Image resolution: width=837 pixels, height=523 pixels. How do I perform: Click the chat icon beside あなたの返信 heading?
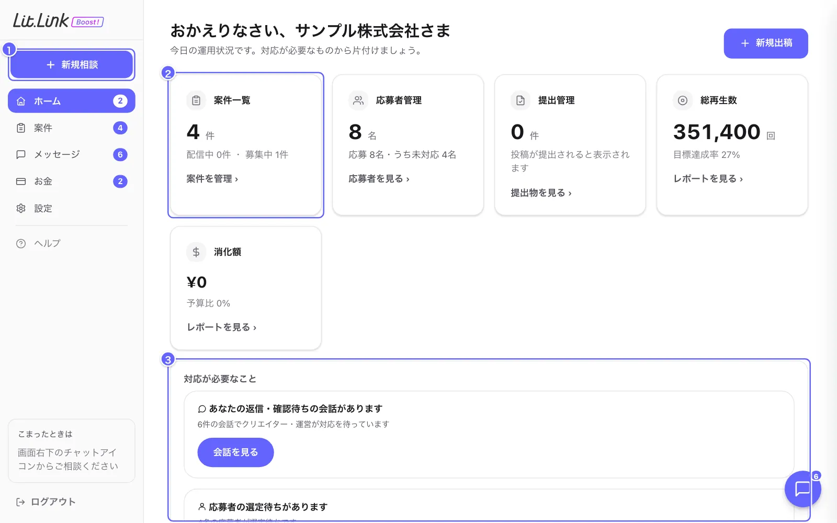[202, 409]
